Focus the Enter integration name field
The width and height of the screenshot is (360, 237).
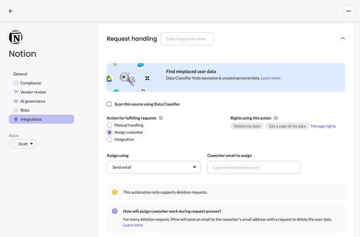[187, 39]
